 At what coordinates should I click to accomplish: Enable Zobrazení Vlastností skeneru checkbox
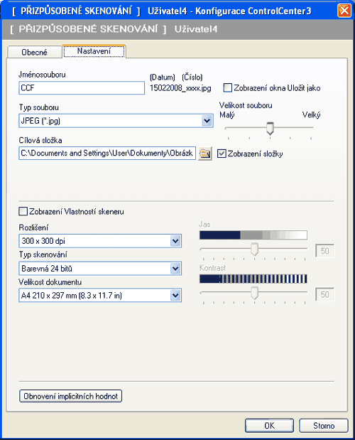pyautogui.click(x=23, y=211)
